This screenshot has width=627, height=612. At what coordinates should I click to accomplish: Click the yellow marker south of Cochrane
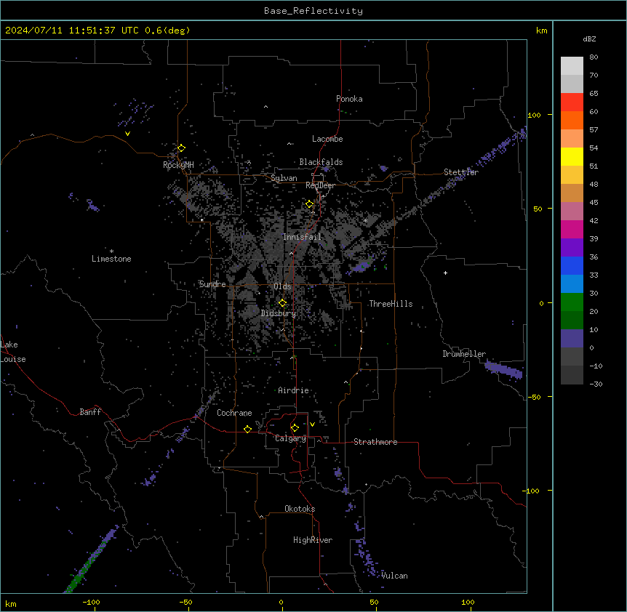point(247,429)
